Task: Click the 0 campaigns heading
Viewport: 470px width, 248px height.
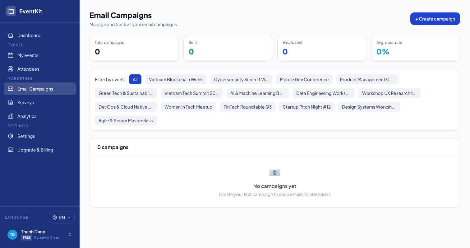Action: point(113,147)
